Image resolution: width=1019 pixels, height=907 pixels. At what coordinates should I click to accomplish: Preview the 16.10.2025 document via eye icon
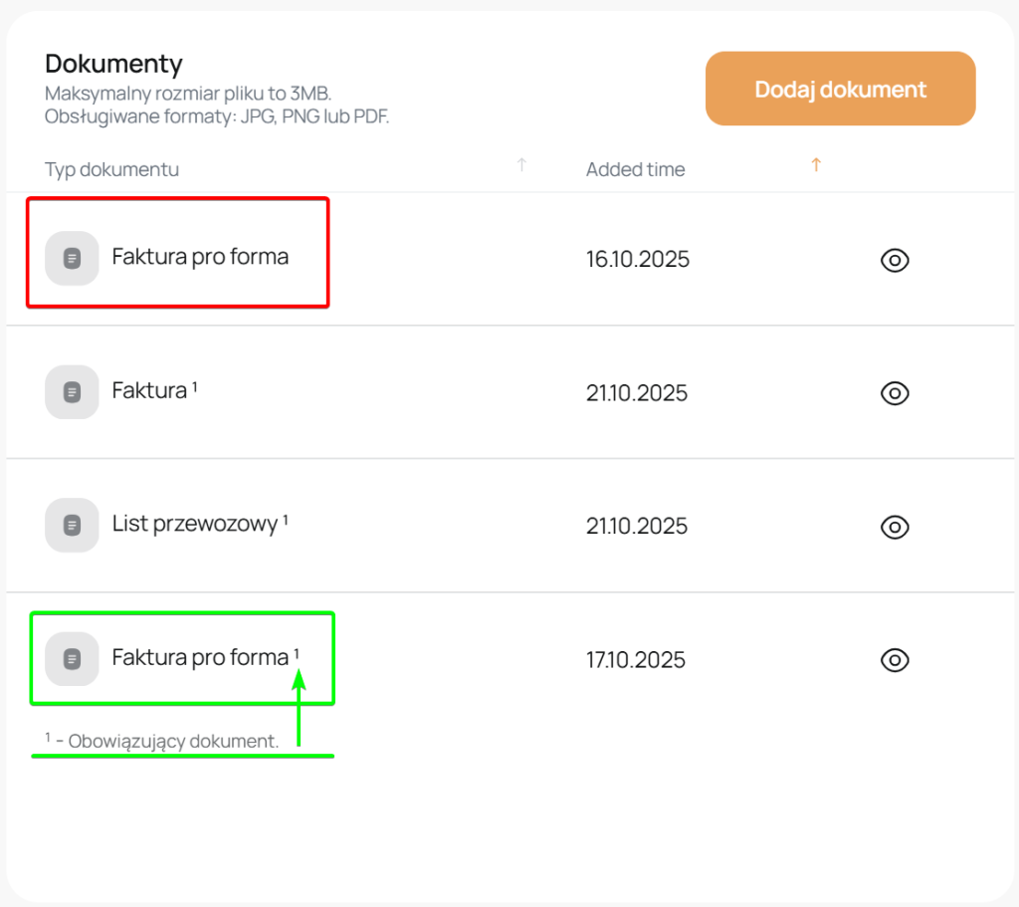click(895, 261)
